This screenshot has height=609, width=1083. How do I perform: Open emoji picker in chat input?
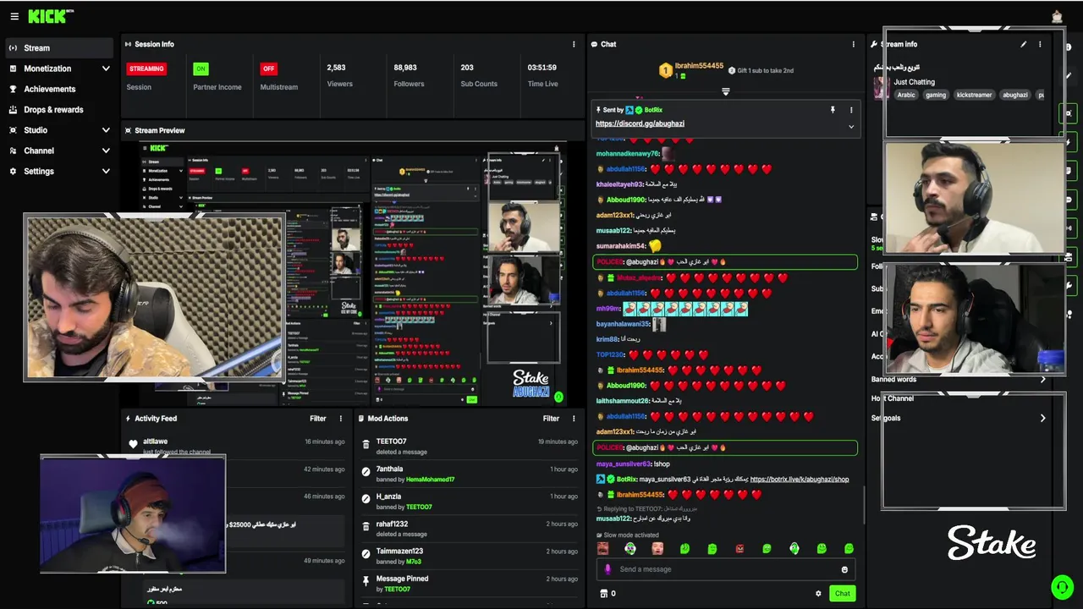(x=844, y=569)
